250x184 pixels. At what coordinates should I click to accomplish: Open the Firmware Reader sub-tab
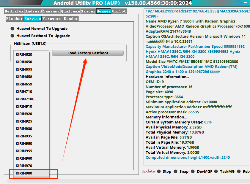coord(60,19)
